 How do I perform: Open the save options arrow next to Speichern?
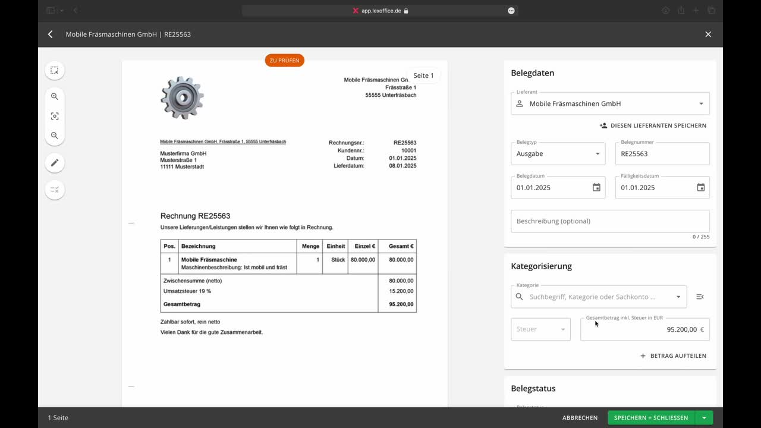tap(703, 418)
